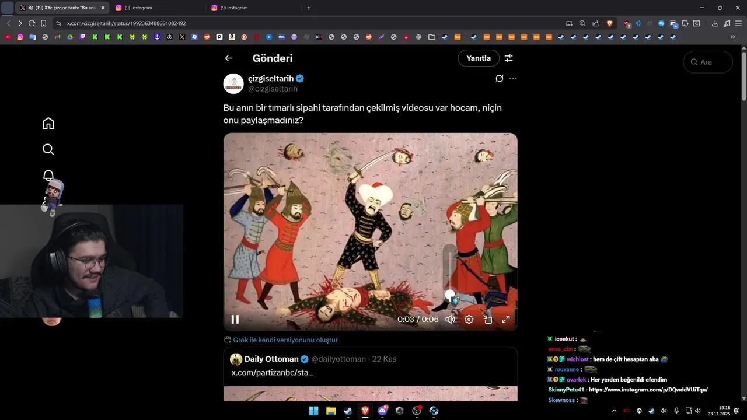The width and height of the screenshot is (747, 420).
Task: Open X notifications bell in sidebar
Action: point(48,175)
